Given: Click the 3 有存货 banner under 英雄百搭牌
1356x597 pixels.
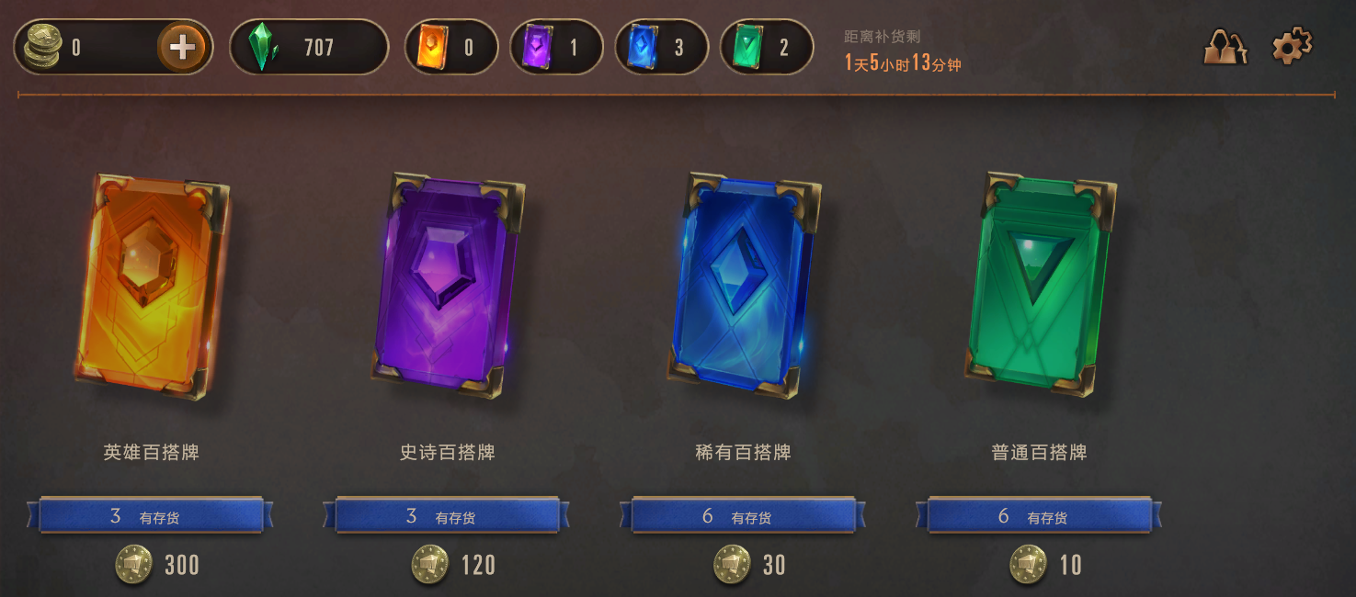Looking at the screenshot, I should point(151,516).
